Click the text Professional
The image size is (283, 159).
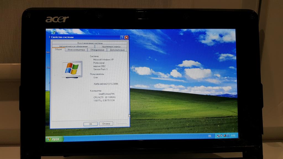pyautogui.click(x=99, y=63)
